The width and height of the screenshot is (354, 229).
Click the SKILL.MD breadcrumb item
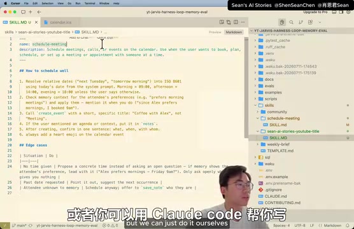[x=87, y=32]
